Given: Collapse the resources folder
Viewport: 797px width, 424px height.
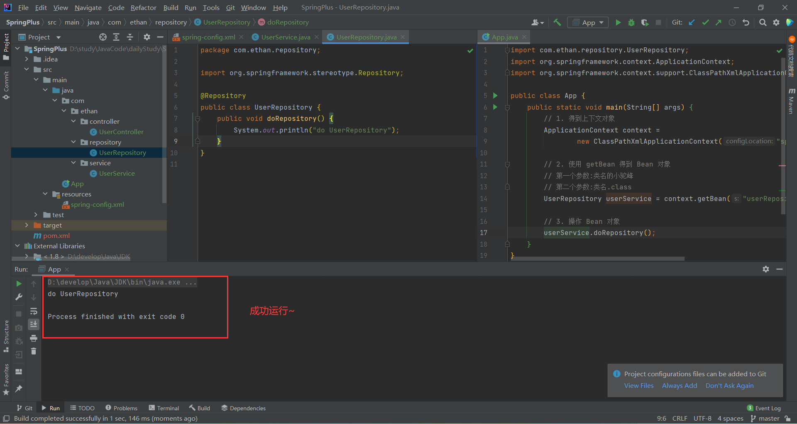Looking at the screenshot, I should 45,194.
